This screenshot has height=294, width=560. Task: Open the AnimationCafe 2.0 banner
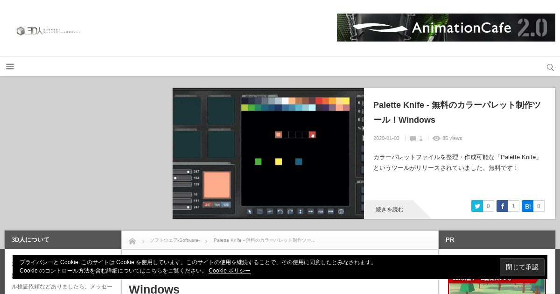[447, 28]
